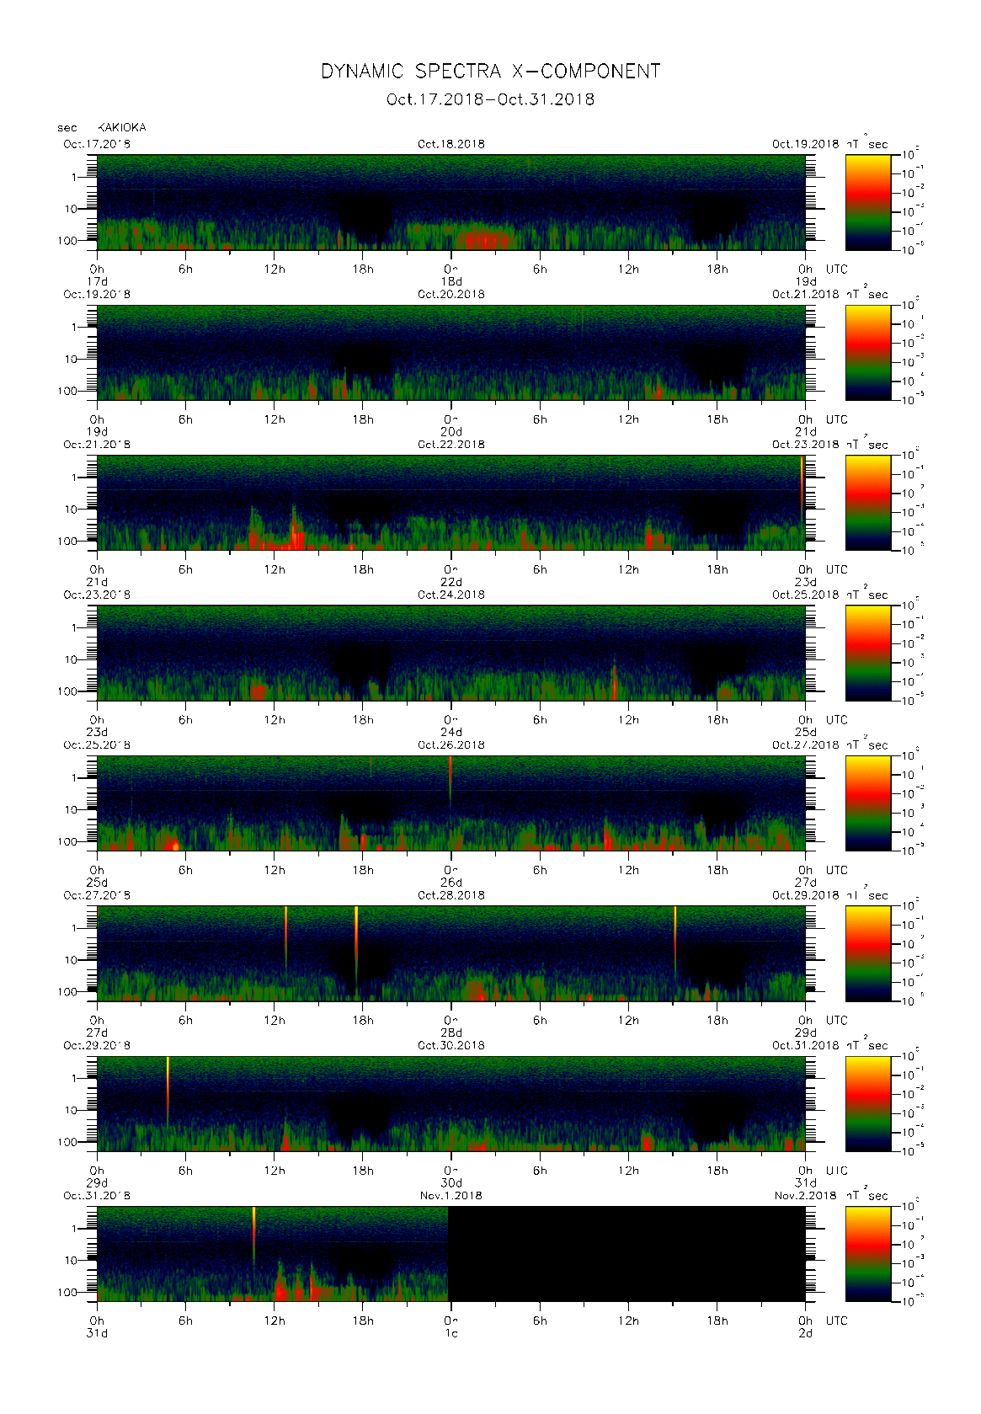Click the color scale bar beside the Oct.31 panel
This screenshot has width=981, height=1414.
tap(868, 1255)
